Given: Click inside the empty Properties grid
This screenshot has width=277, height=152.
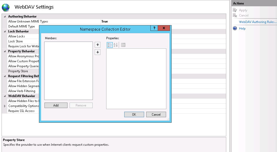Looking at the screenshot, I should coord(136,79).
